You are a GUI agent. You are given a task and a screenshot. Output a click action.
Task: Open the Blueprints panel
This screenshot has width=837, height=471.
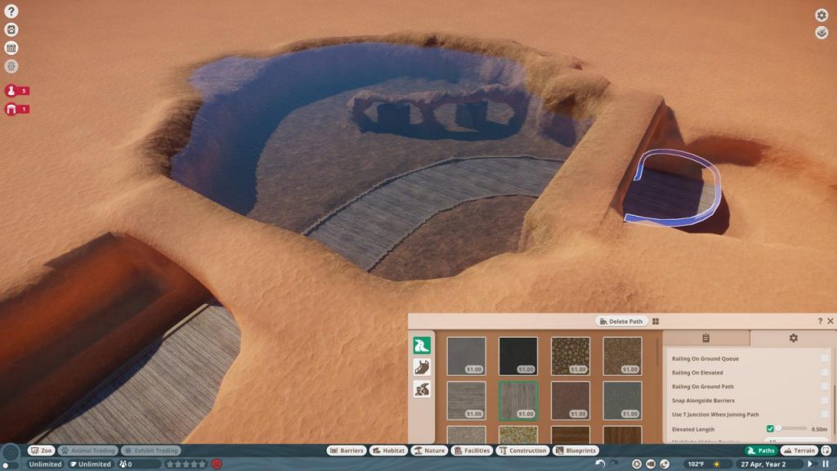click(575, 450)
